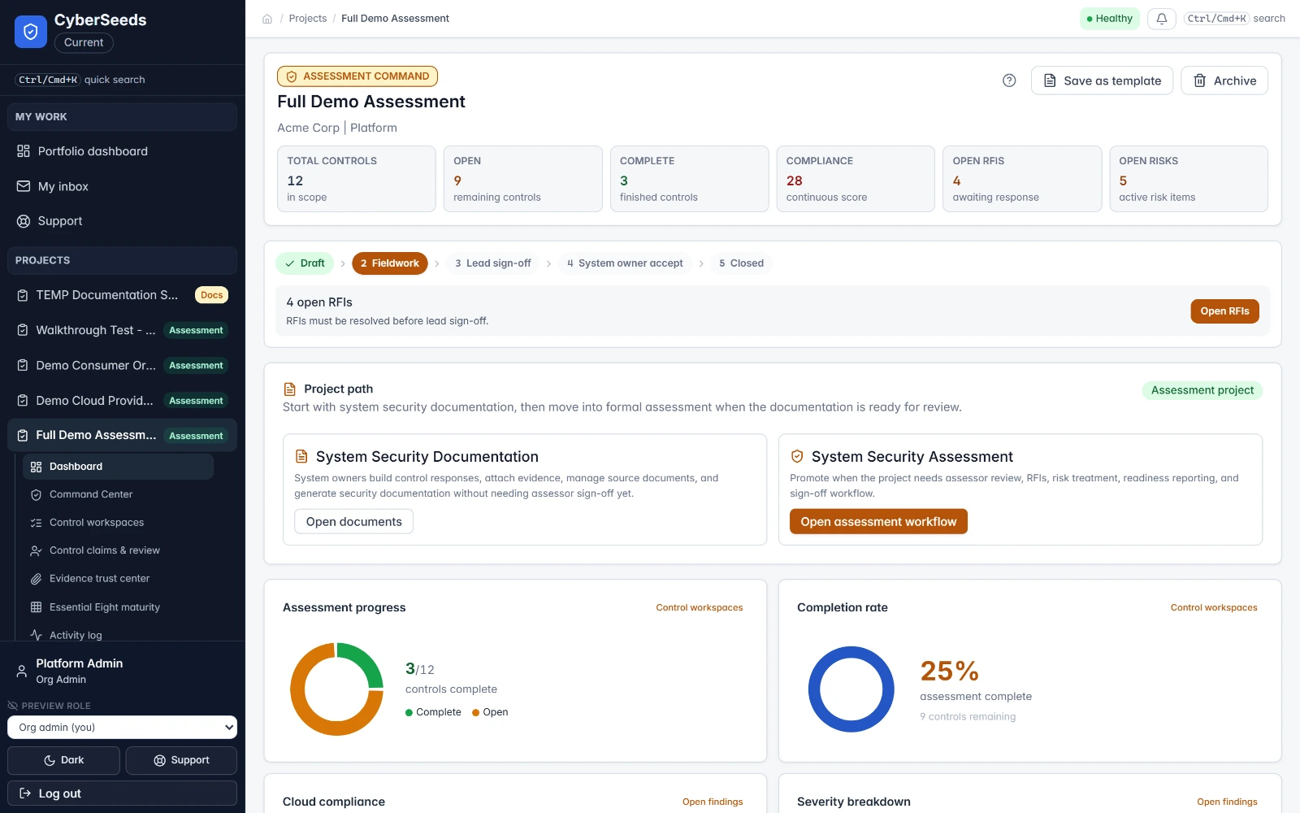The image size is (1300, 813).
Task: Click Open assessment workflow button
Action: pyautogui.click(x=878, y=522)
